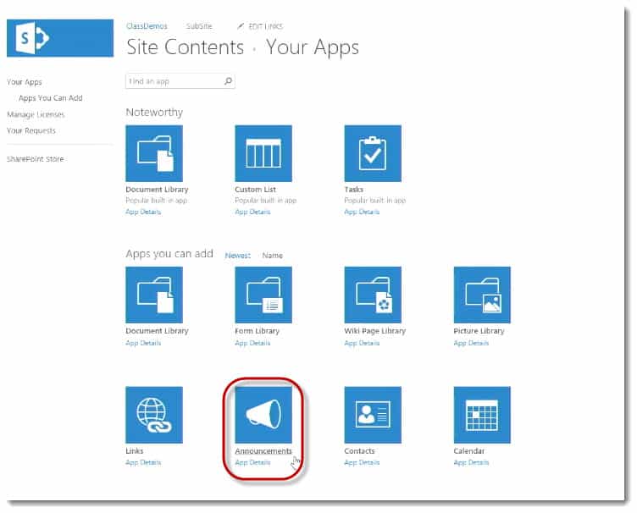This screenshot has height=513, width=637.
Task: Open App Details under Noteworthy Document Library
Action: point(143,212)
